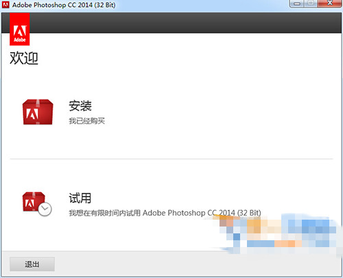Click the red Adobe install box icon
Viewport: 343px width, 278px height.
click(38, 112)
